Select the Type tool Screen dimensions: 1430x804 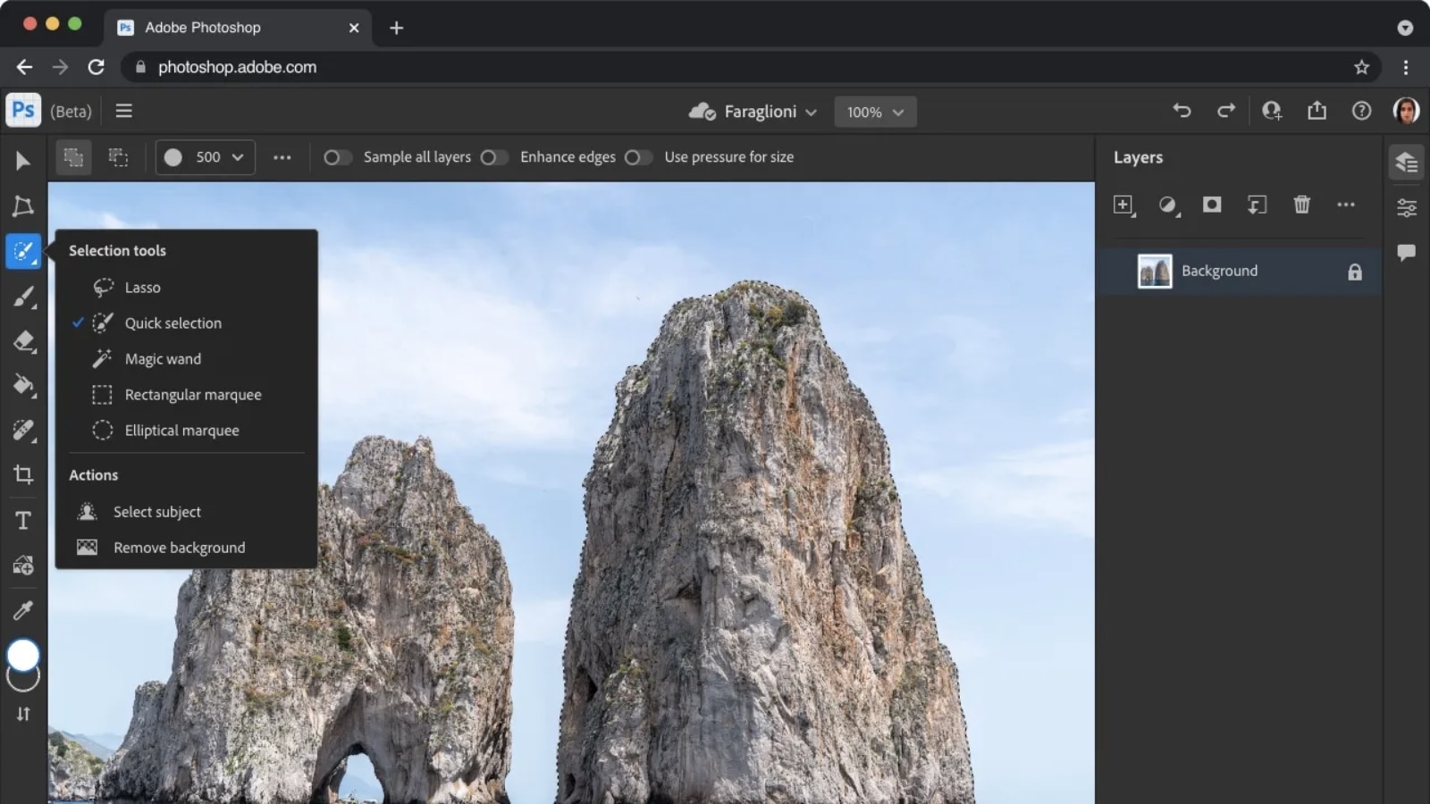(x=23, y=519)
